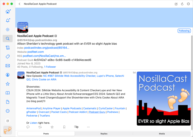Refresh the profile with the reload icon
Image resolution: width=193 pixels, height=137 pixels.
182,4
